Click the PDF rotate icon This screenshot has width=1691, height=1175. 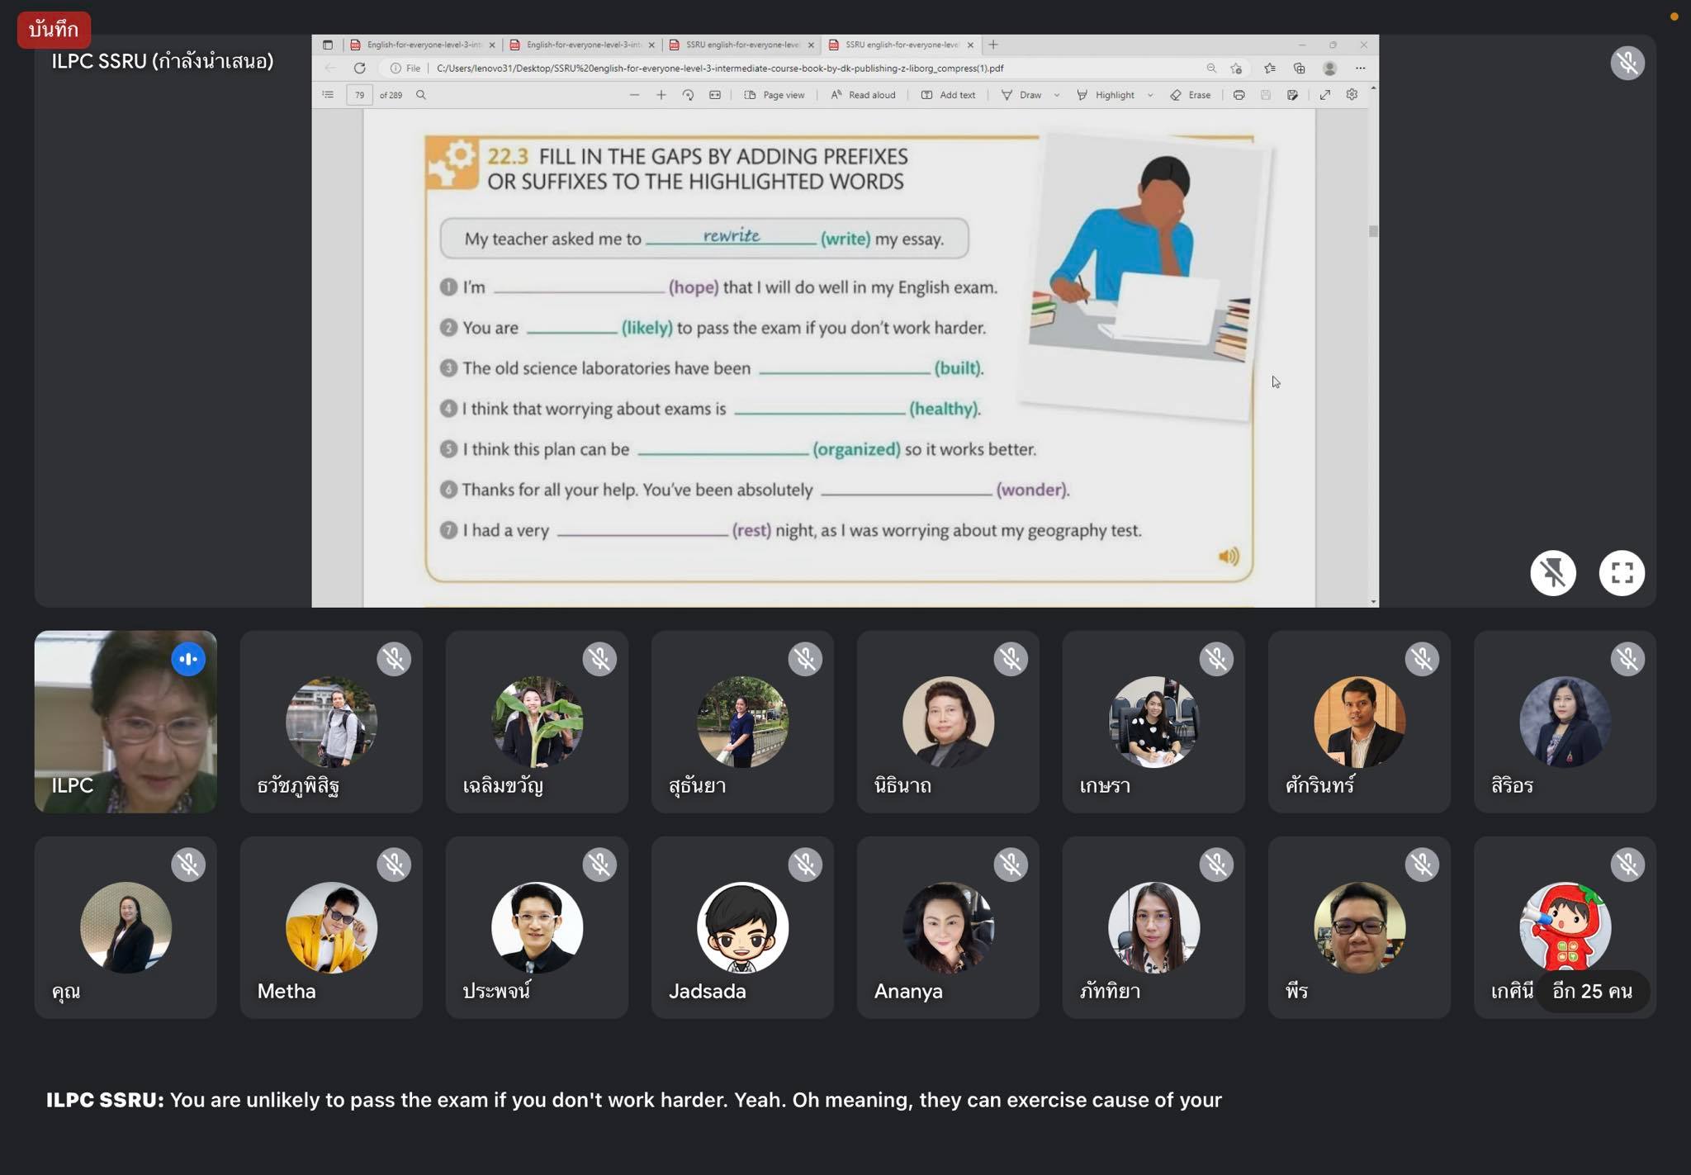(688, 95)
